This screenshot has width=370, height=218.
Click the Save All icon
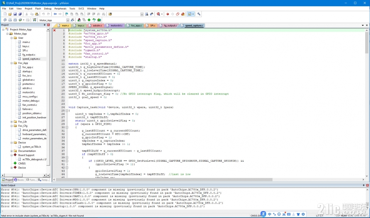click(x=20, y=14)
